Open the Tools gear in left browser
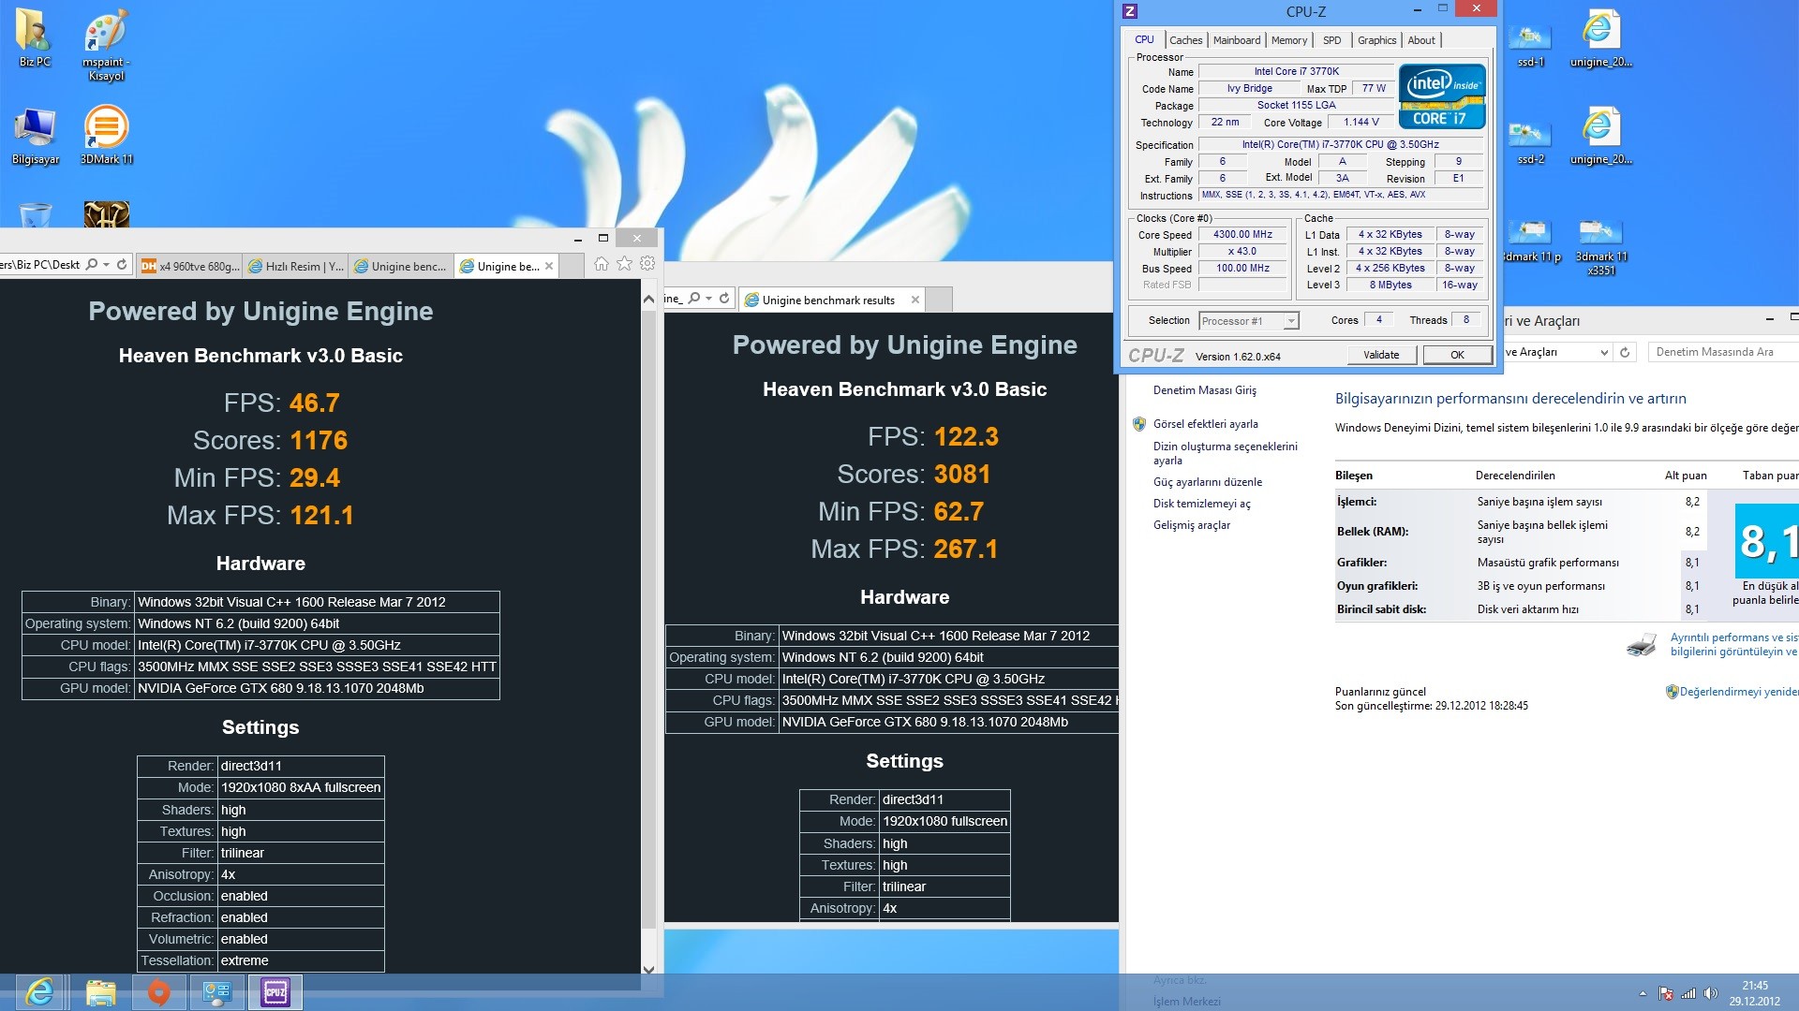This screenshot has width=1799, height=1011. 647,265
